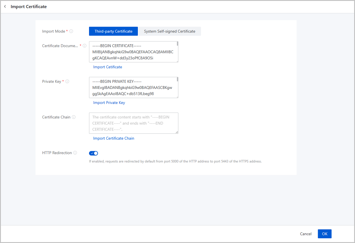The image size is (355, 243).
Task: Click inside the Private Key text area
Action: point(133,88)
